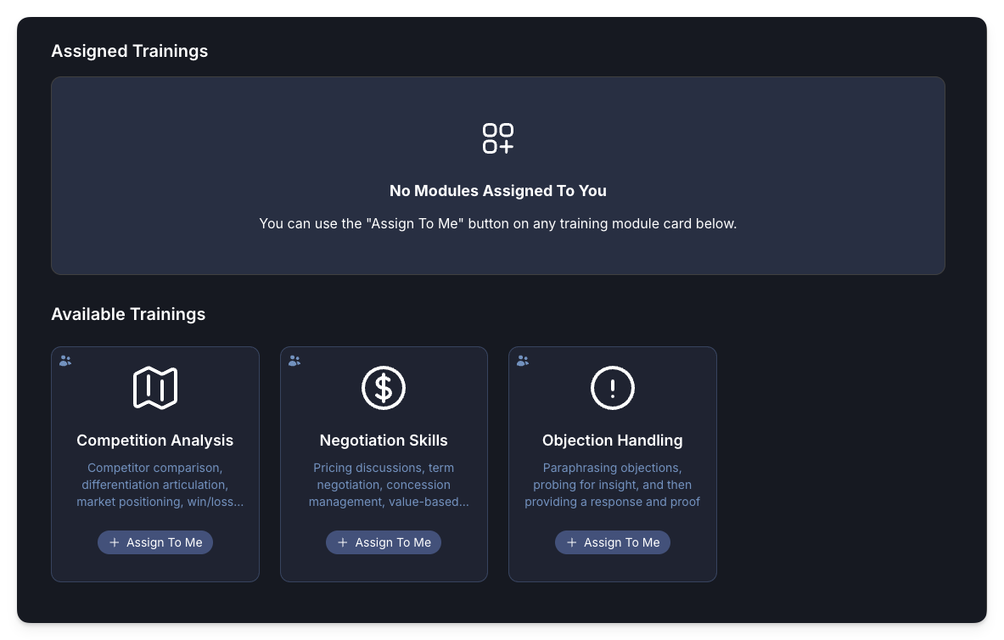Click the alert circle icon on Objection Handling
Viewport: 1004px width, 640px height.
[613, 387]
